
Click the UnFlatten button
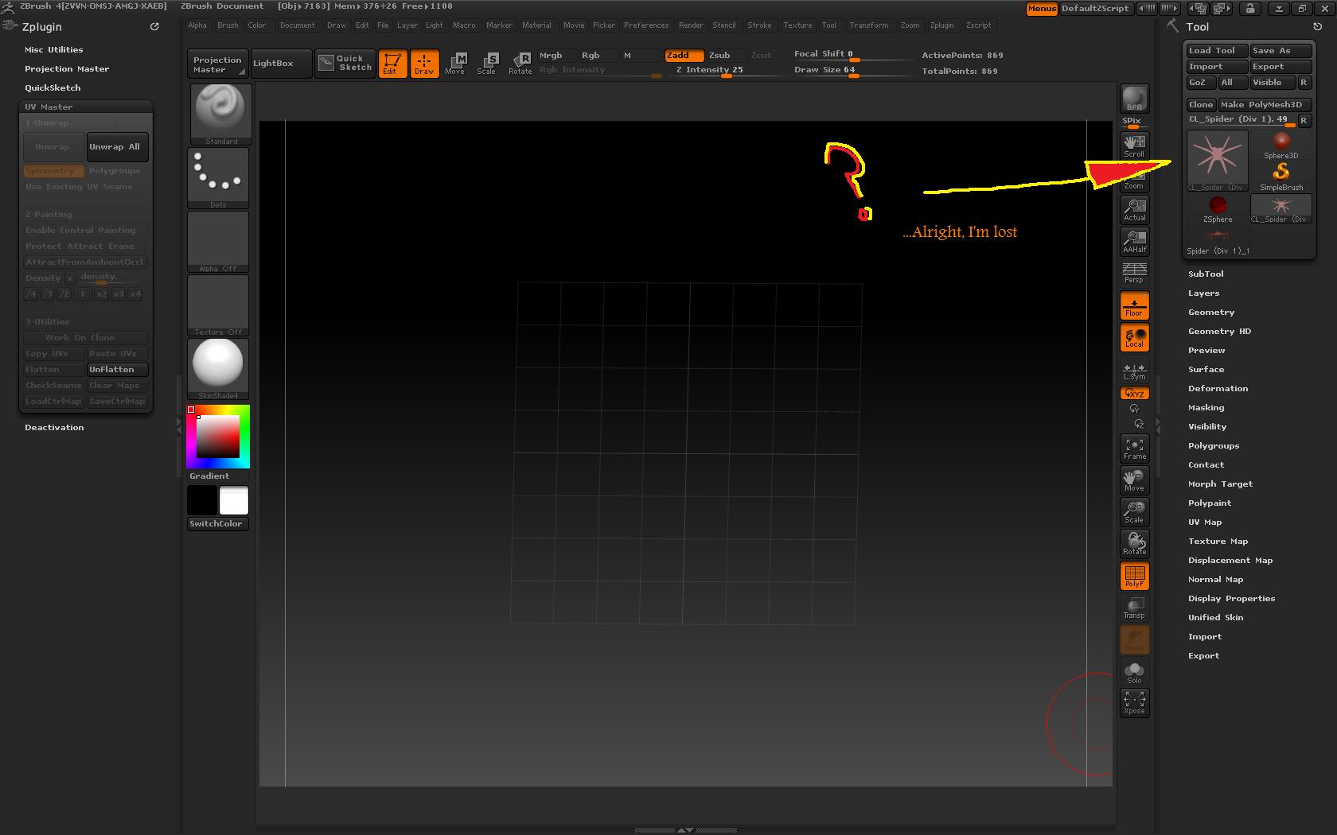tap(117, 370)
